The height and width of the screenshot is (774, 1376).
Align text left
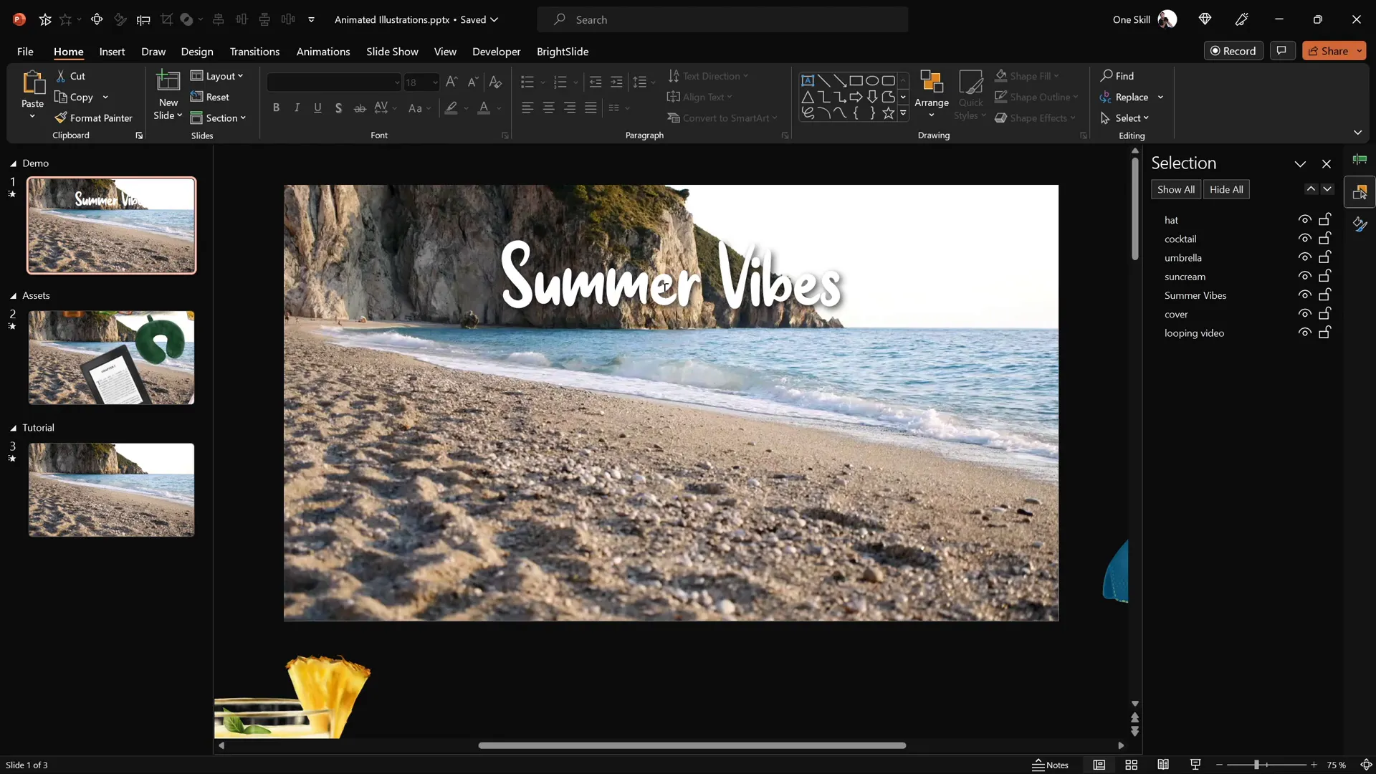click(x=527, y=107)
